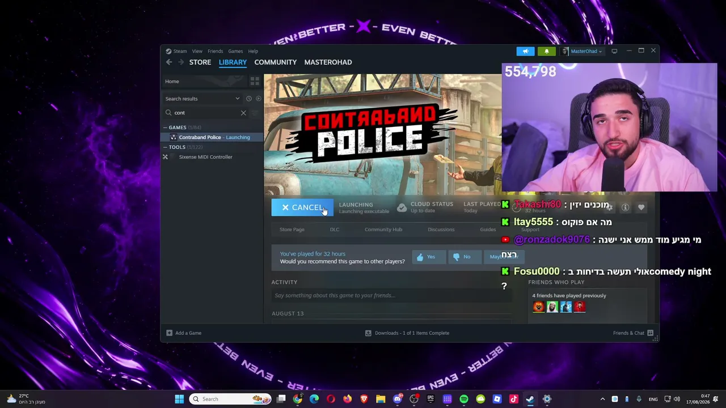Open Firefox from taskbar
This screenshot has width=726, height=408.
point(348,399)
